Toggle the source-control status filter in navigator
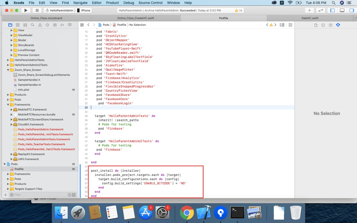The image size is (357, 223). pyautogui.click(x=73, y=195)
